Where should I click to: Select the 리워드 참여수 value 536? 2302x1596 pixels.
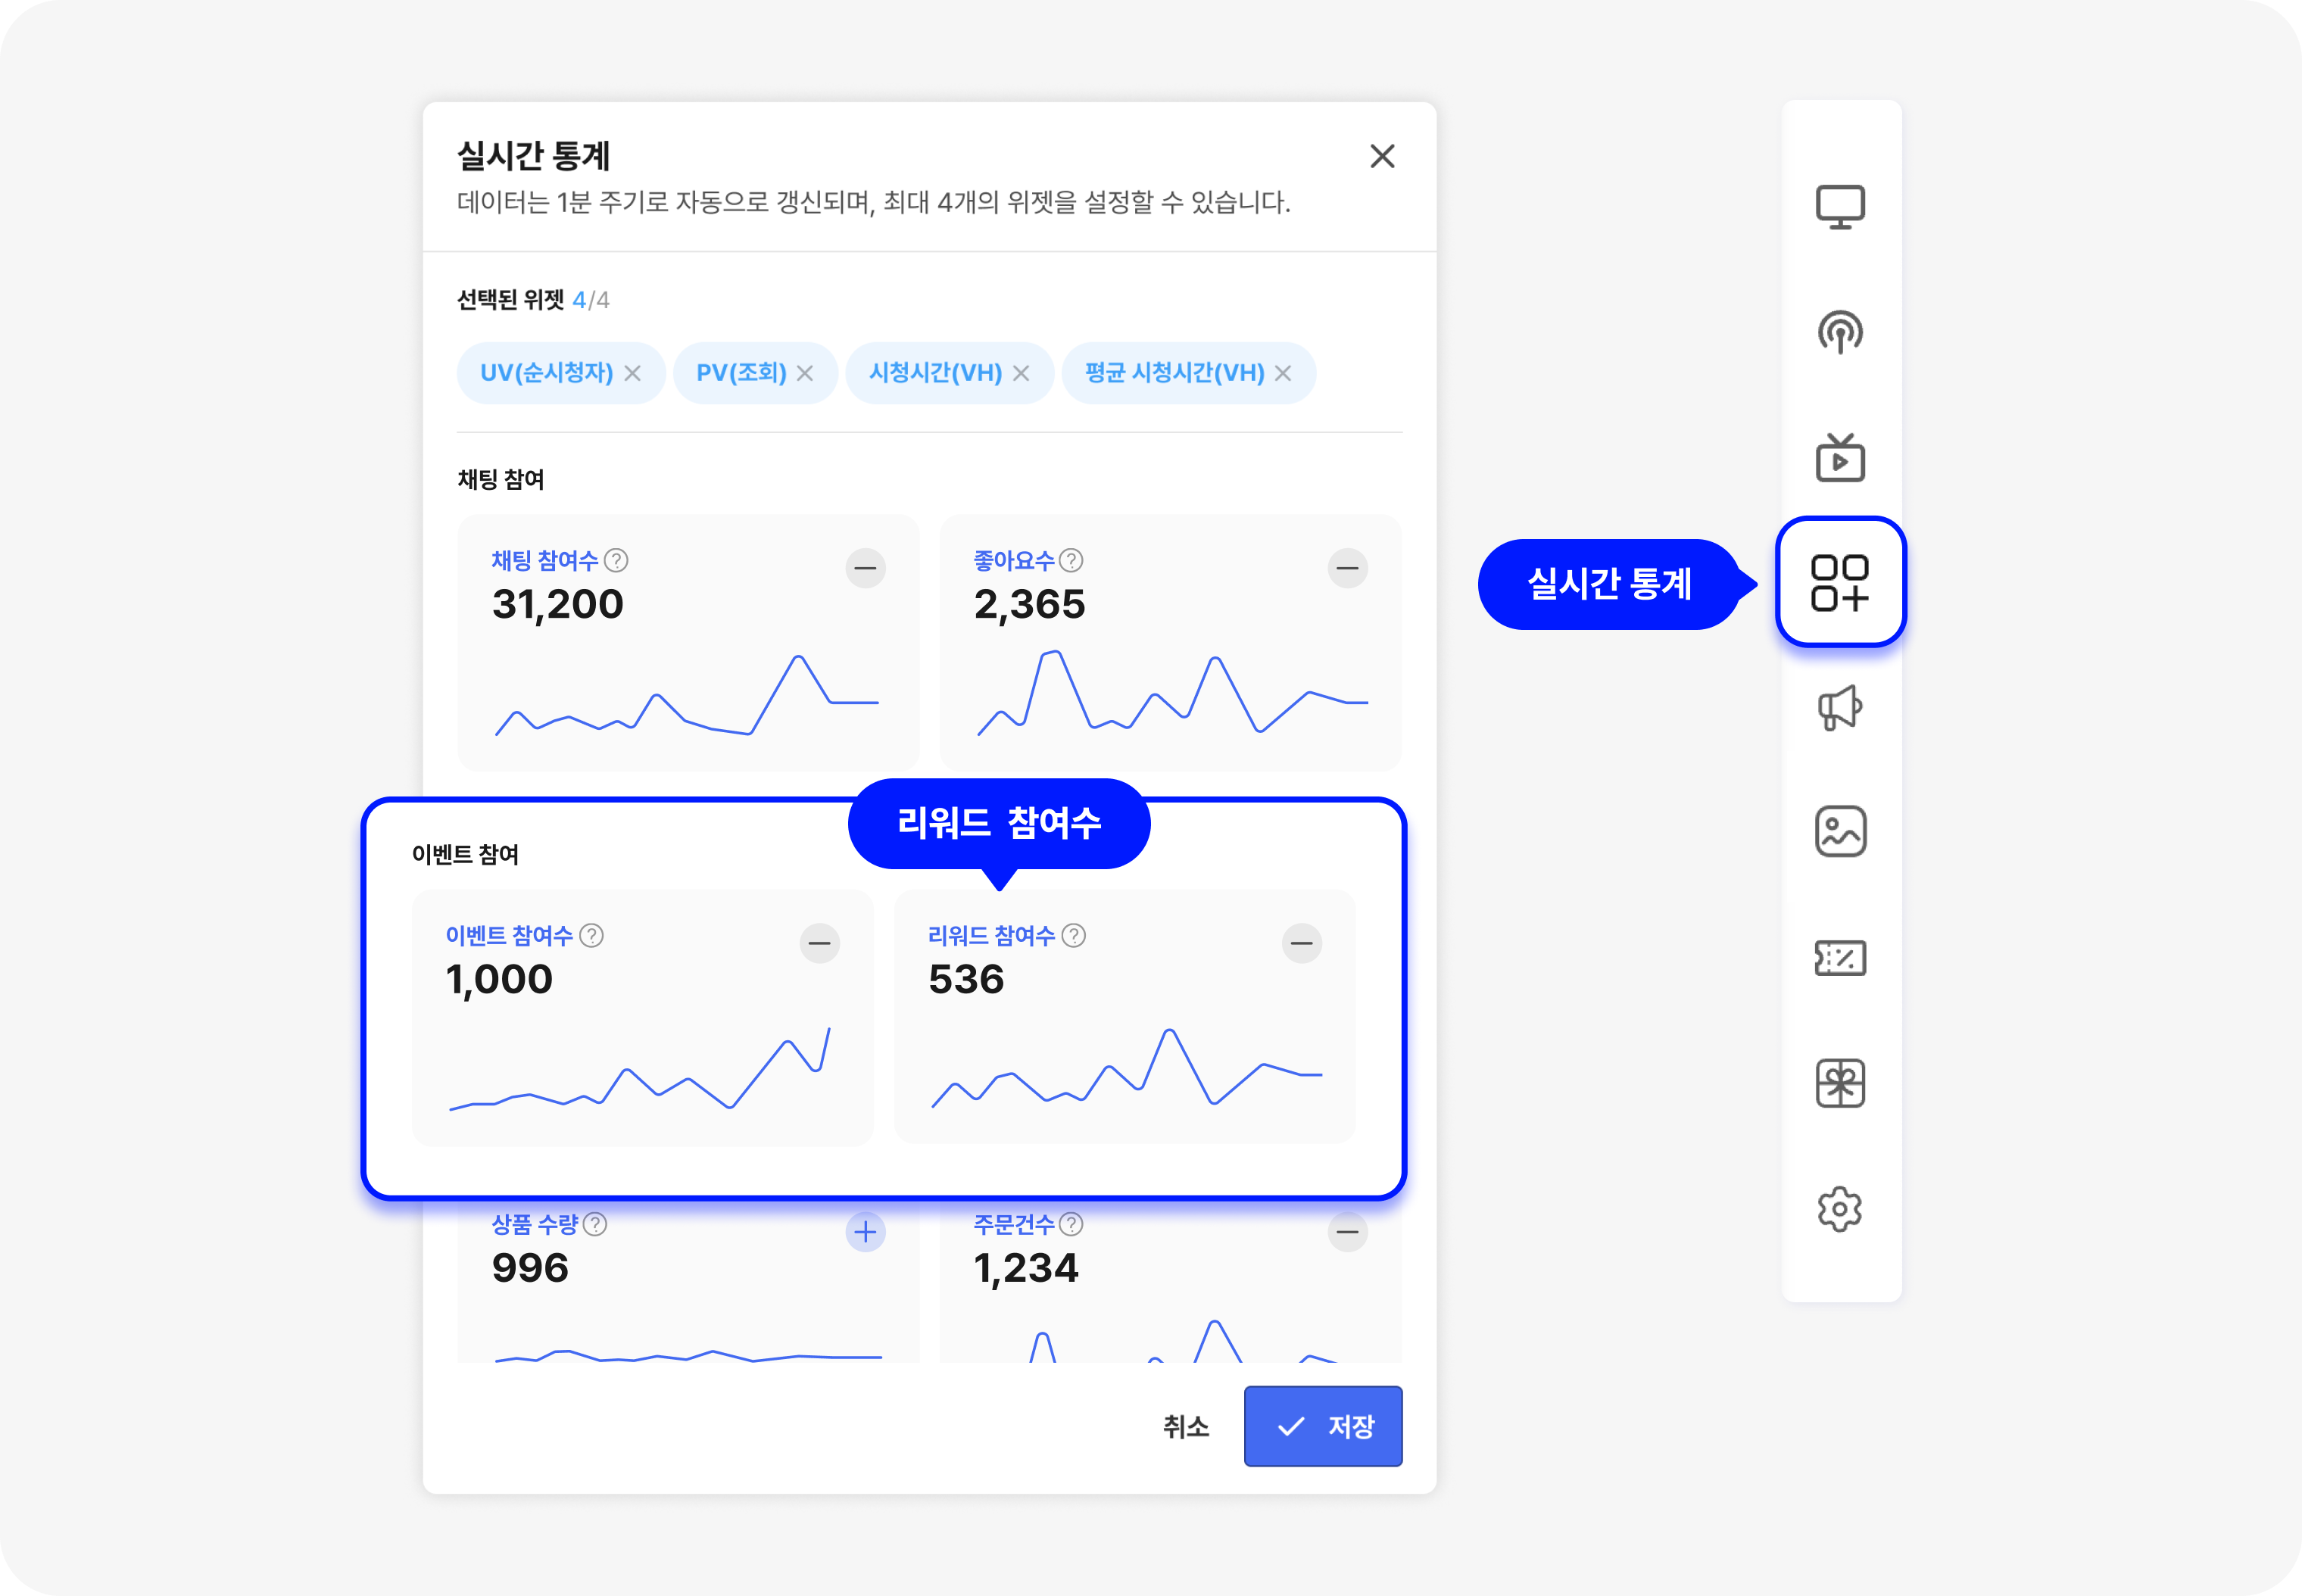tap(966, 979)
